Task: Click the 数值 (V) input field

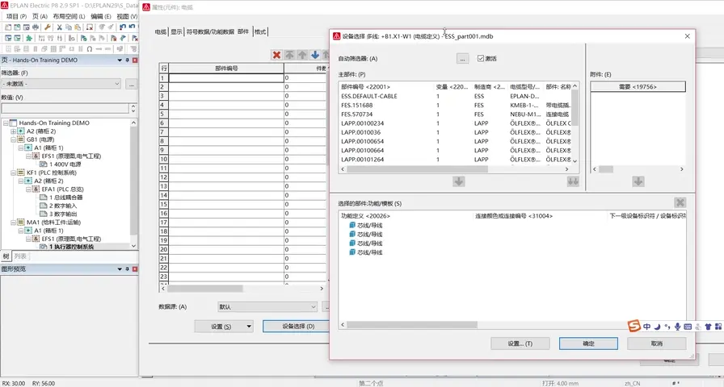Action: [x=65, y=108]
